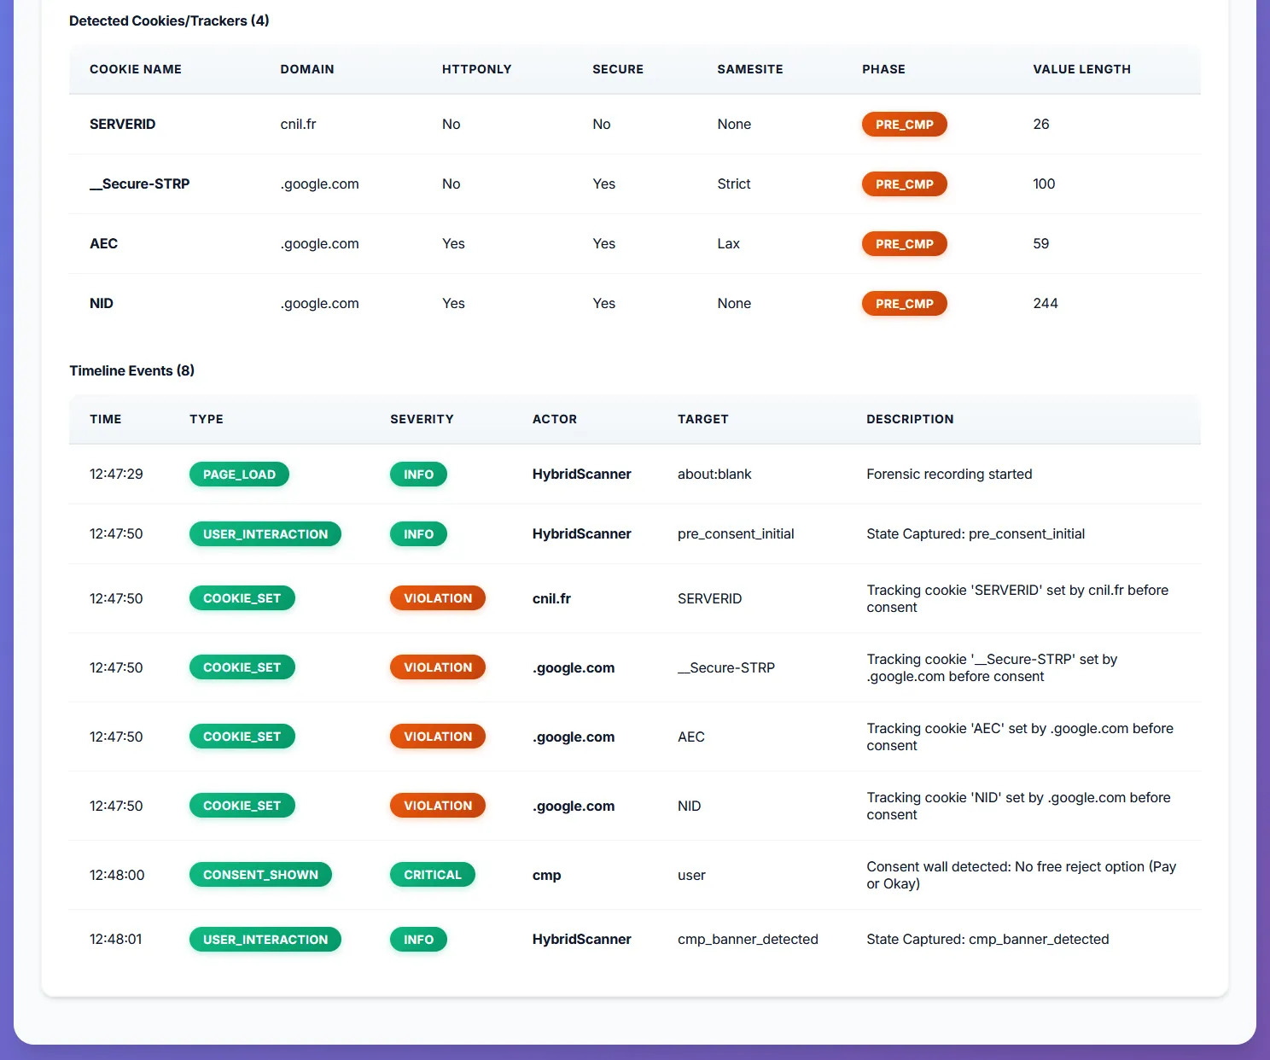The width and height of the screenshot is (1270, 1060).
Task: Click the INFO badge on the first timeline row
Action: point(418,474)
